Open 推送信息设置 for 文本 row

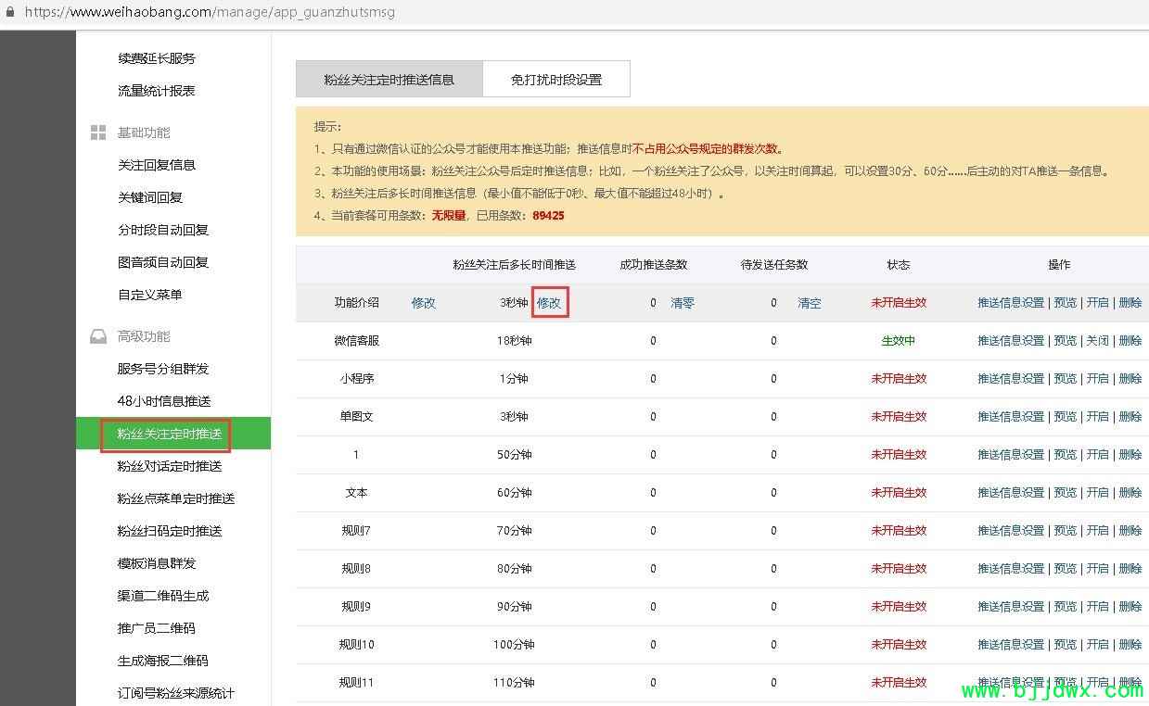point(1011,493)
